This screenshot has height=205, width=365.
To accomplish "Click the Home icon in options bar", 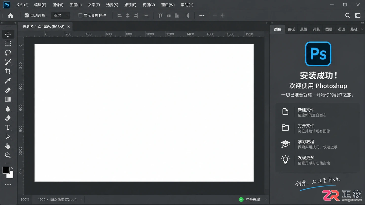I will [x=10, y=15].
